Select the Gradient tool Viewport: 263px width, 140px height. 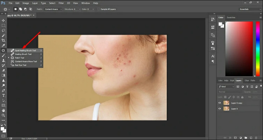tap(3, 75)
